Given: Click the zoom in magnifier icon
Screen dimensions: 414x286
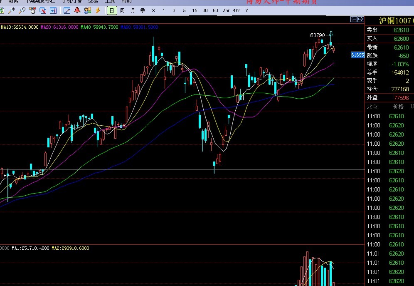Looking at the screenshot, I should tap(12, 10).
